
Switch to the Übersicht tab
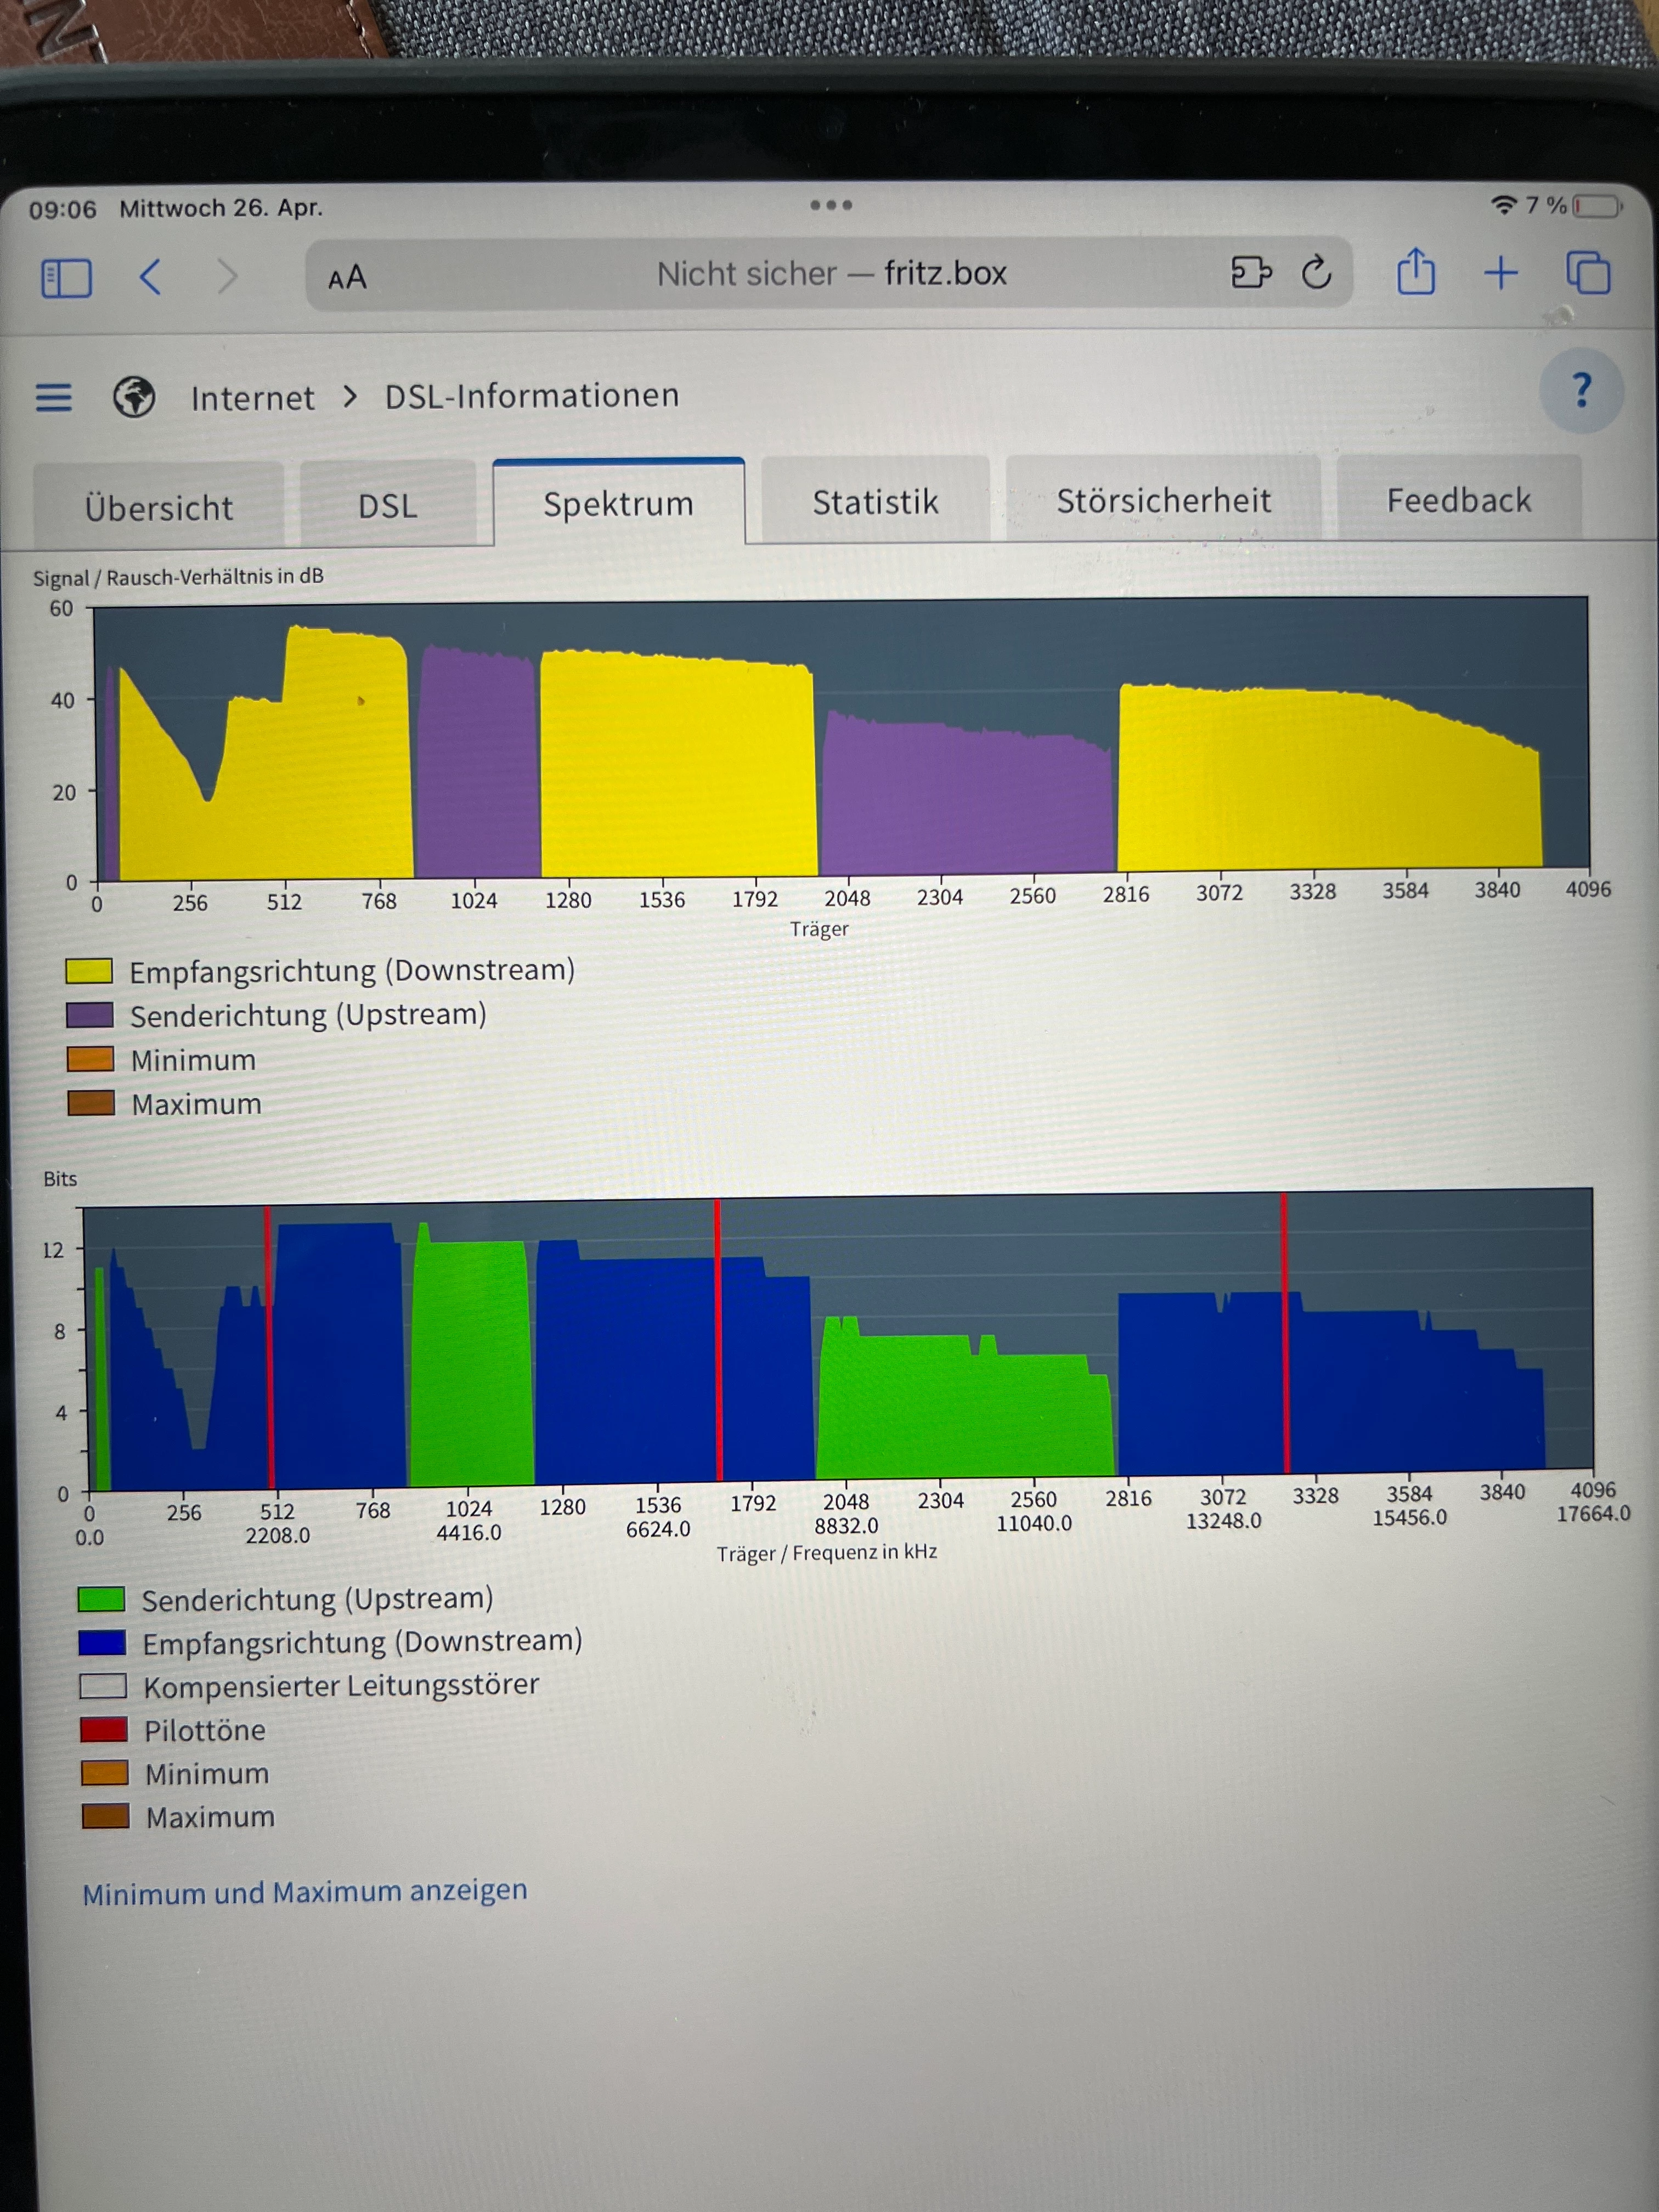(x=158, y=507)
